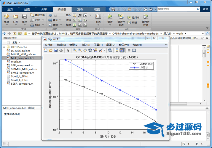212x148 pixels.
Task: Click the browse for folder icon
Action: 20,33
